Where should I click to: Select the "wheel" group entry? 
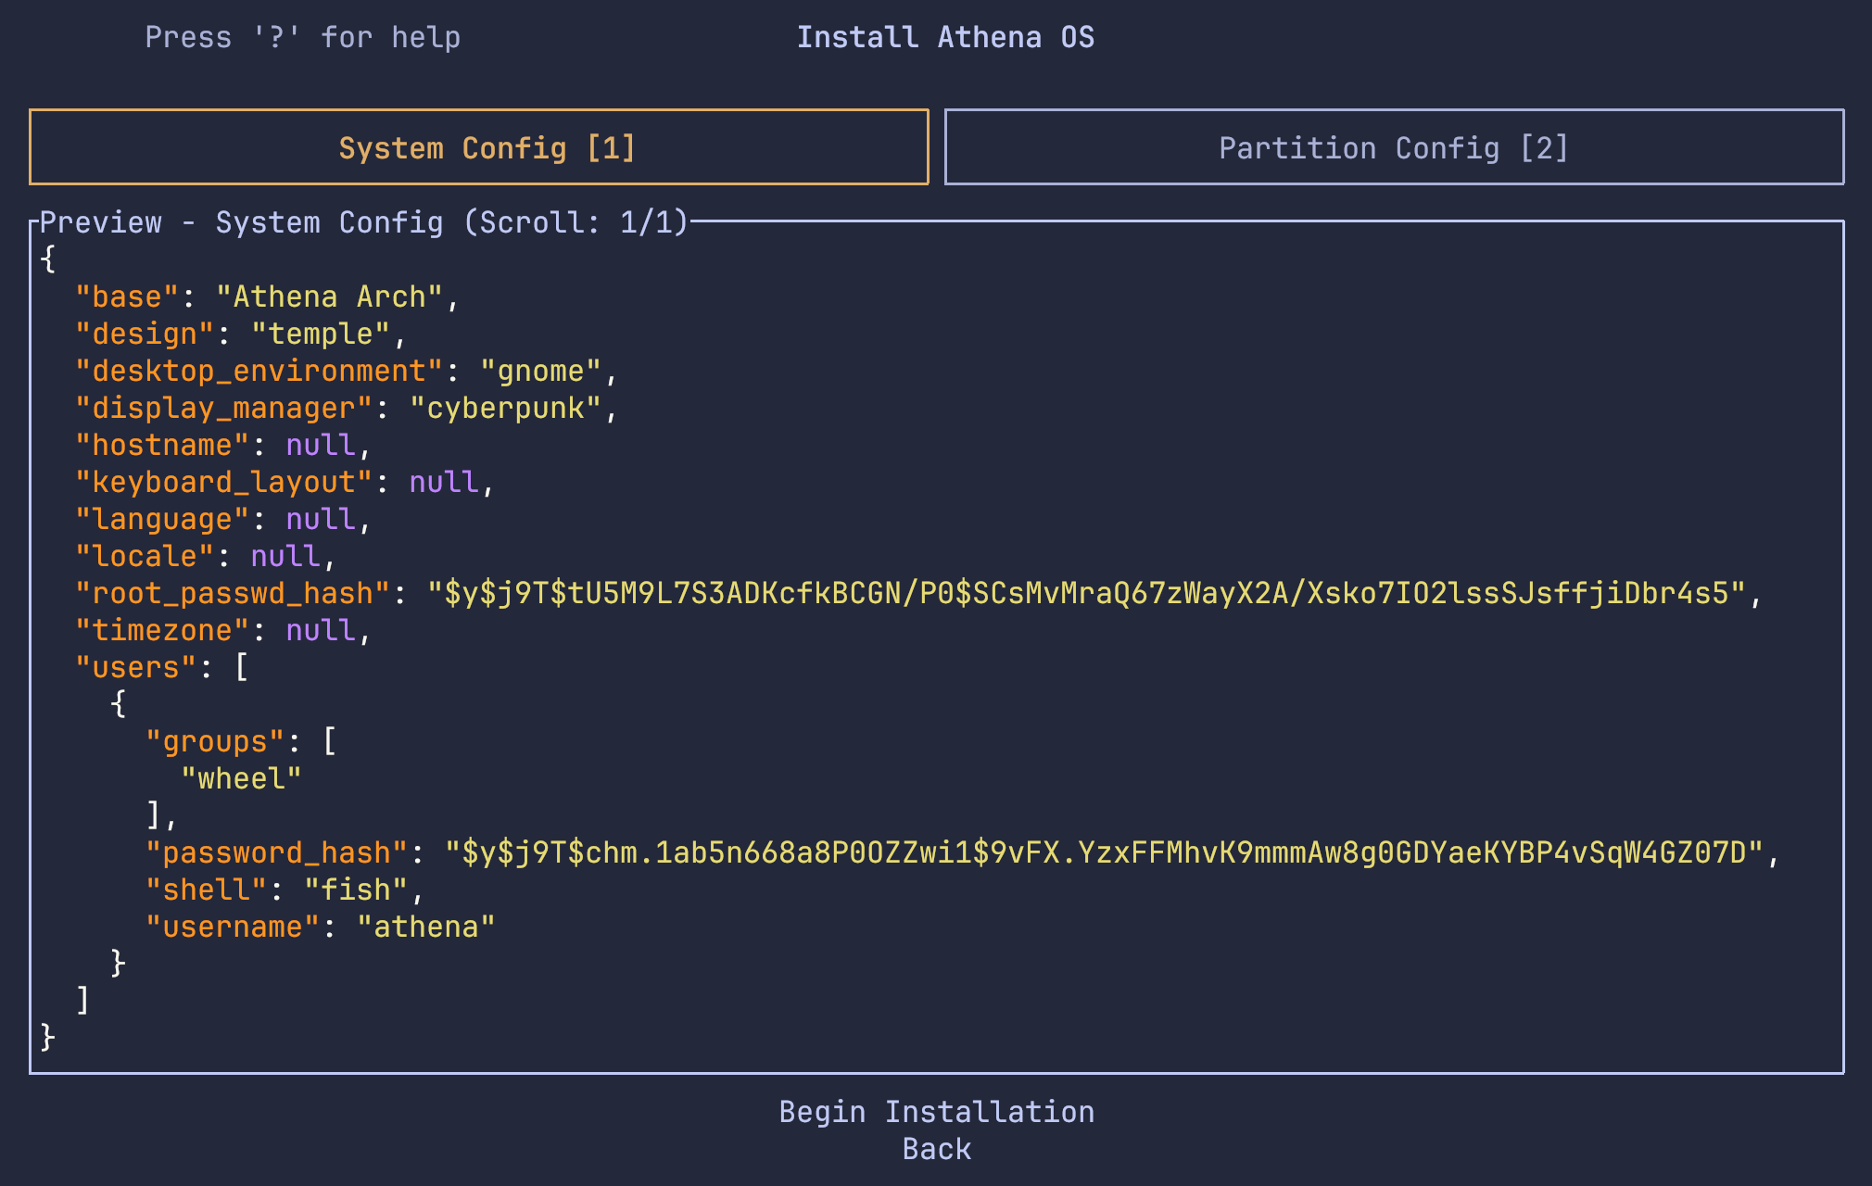[x=241, y=778]
